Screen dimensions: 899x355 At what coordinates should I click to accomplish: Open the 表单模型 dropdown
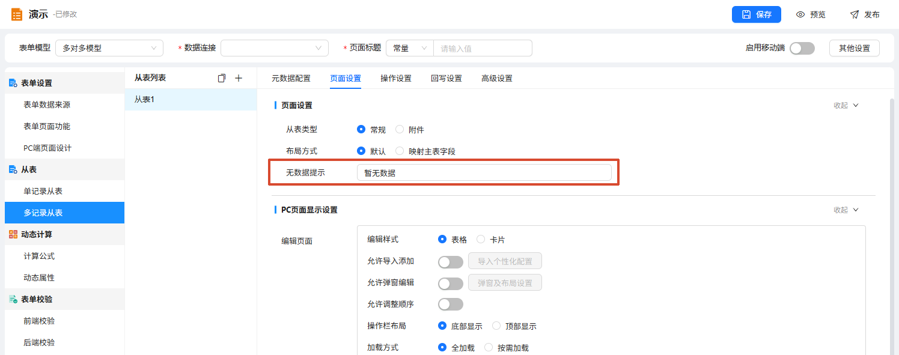coord(109,48)
